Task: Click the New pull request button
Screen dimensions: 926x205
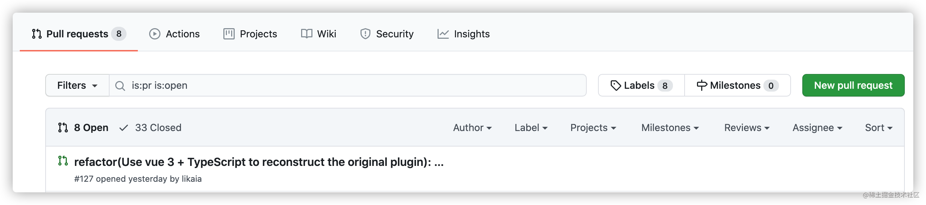Action: coord(853,86)
